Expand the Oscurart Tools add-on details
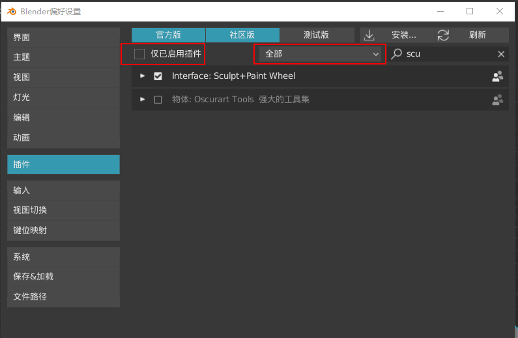 [x=143, y=100]
